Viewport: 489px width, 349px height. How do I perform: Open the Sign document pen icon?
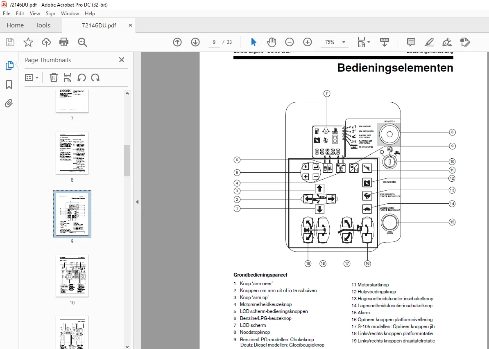[x=447, y=42]
